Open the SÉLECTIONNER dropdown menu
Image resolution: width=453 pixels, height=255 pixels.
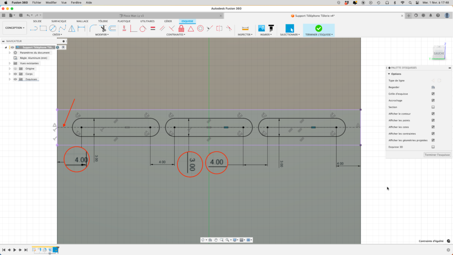290,35
